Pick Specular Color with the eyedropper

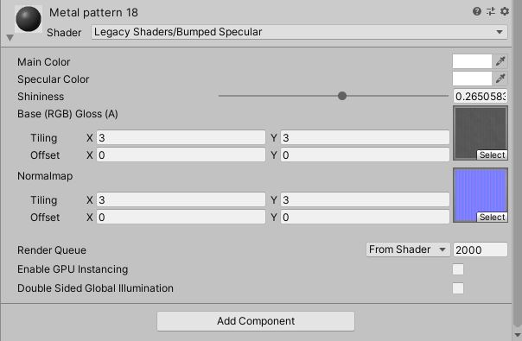point(500,79)
